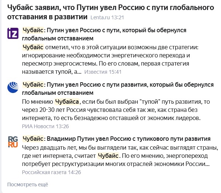
Task: Expand more stories via Посмотреть ещё
Action: [x=28, y=184]
